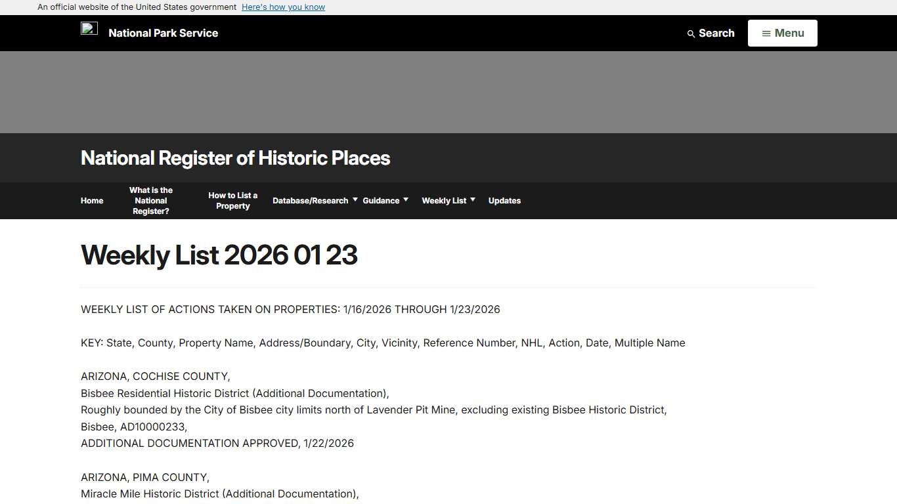Click the National Park Service arrowhead logo

[89, 29]
